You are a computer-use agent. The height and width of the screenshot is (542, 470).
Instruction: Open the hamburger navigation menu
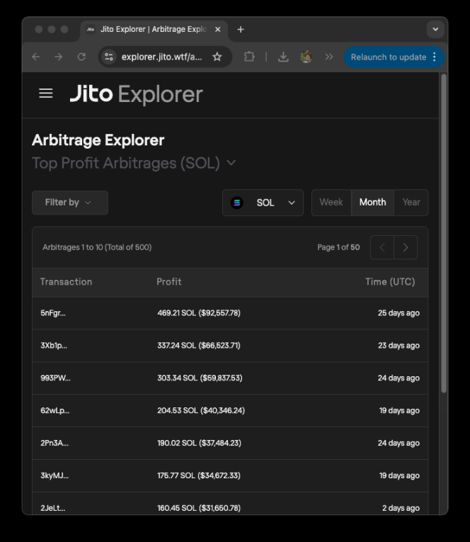pyautogui.click(x=46, y=94)
